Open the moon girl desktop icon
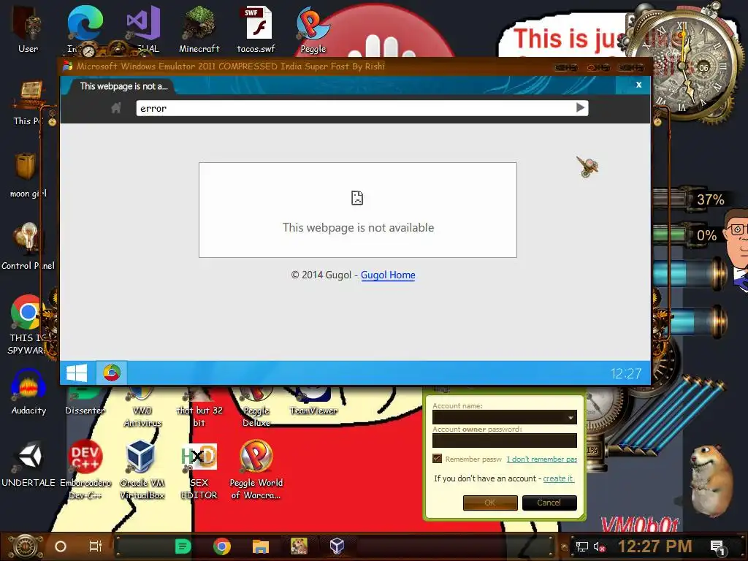 pos(28,174)
